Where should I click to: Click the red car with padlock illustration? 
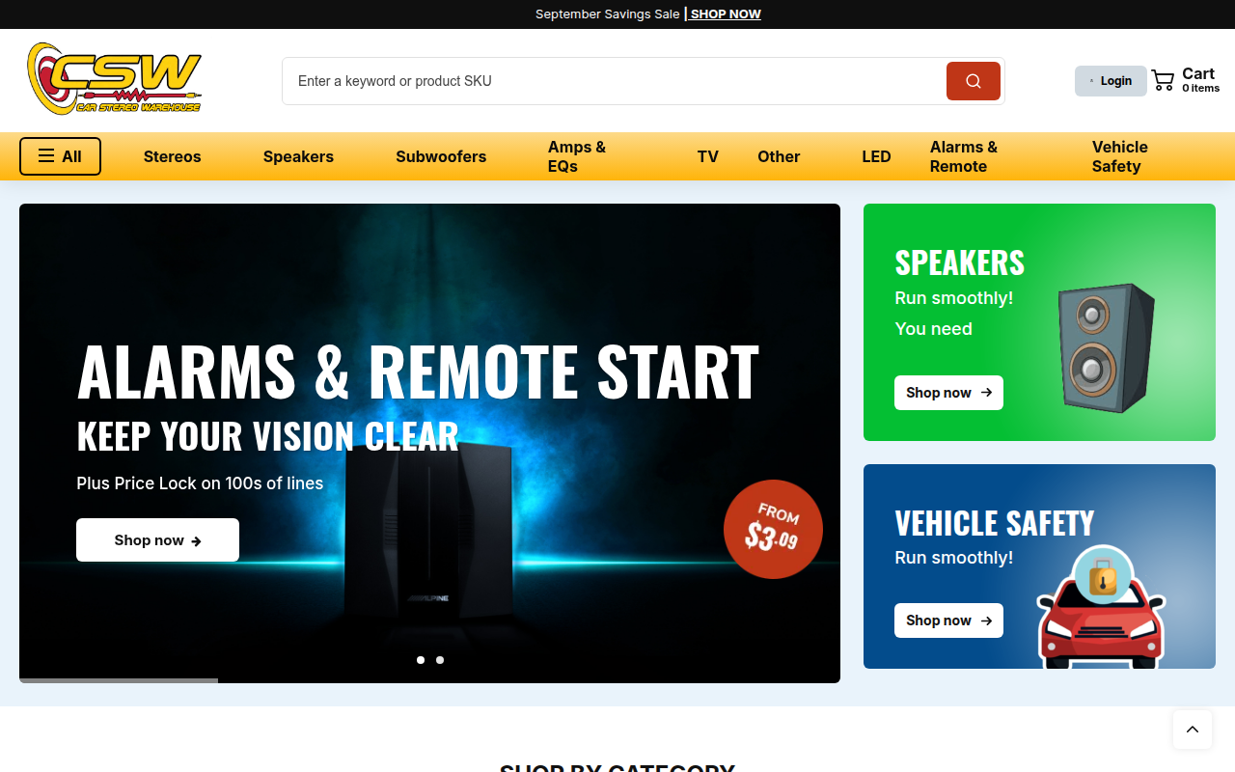(x=1101, y=608)
